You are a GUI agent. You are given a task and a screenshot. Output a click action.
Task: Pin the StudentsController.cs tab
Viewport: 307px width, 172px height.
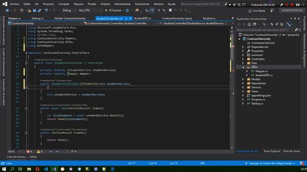click(126, 19)
